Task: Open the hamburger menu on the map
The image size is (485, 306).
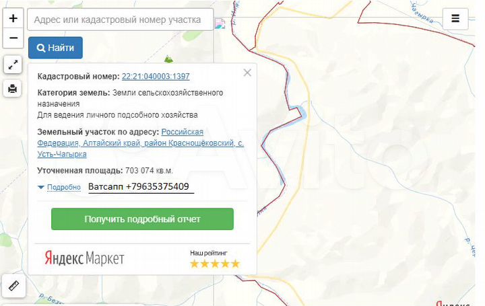Action: [x=455, y=19]
